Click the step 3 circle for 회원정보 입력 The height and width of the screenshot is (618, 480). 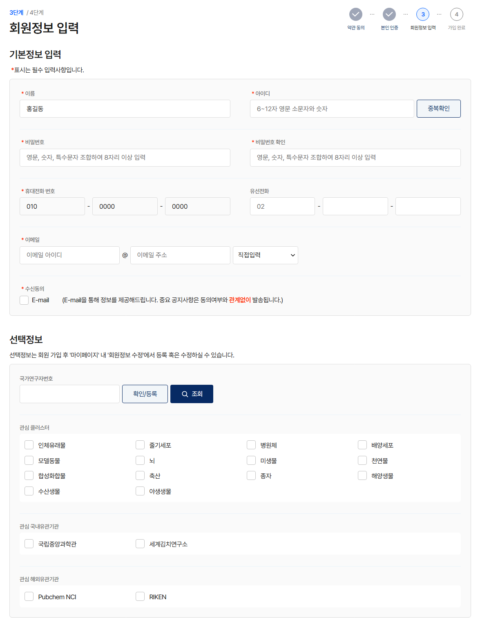(423, 14)
